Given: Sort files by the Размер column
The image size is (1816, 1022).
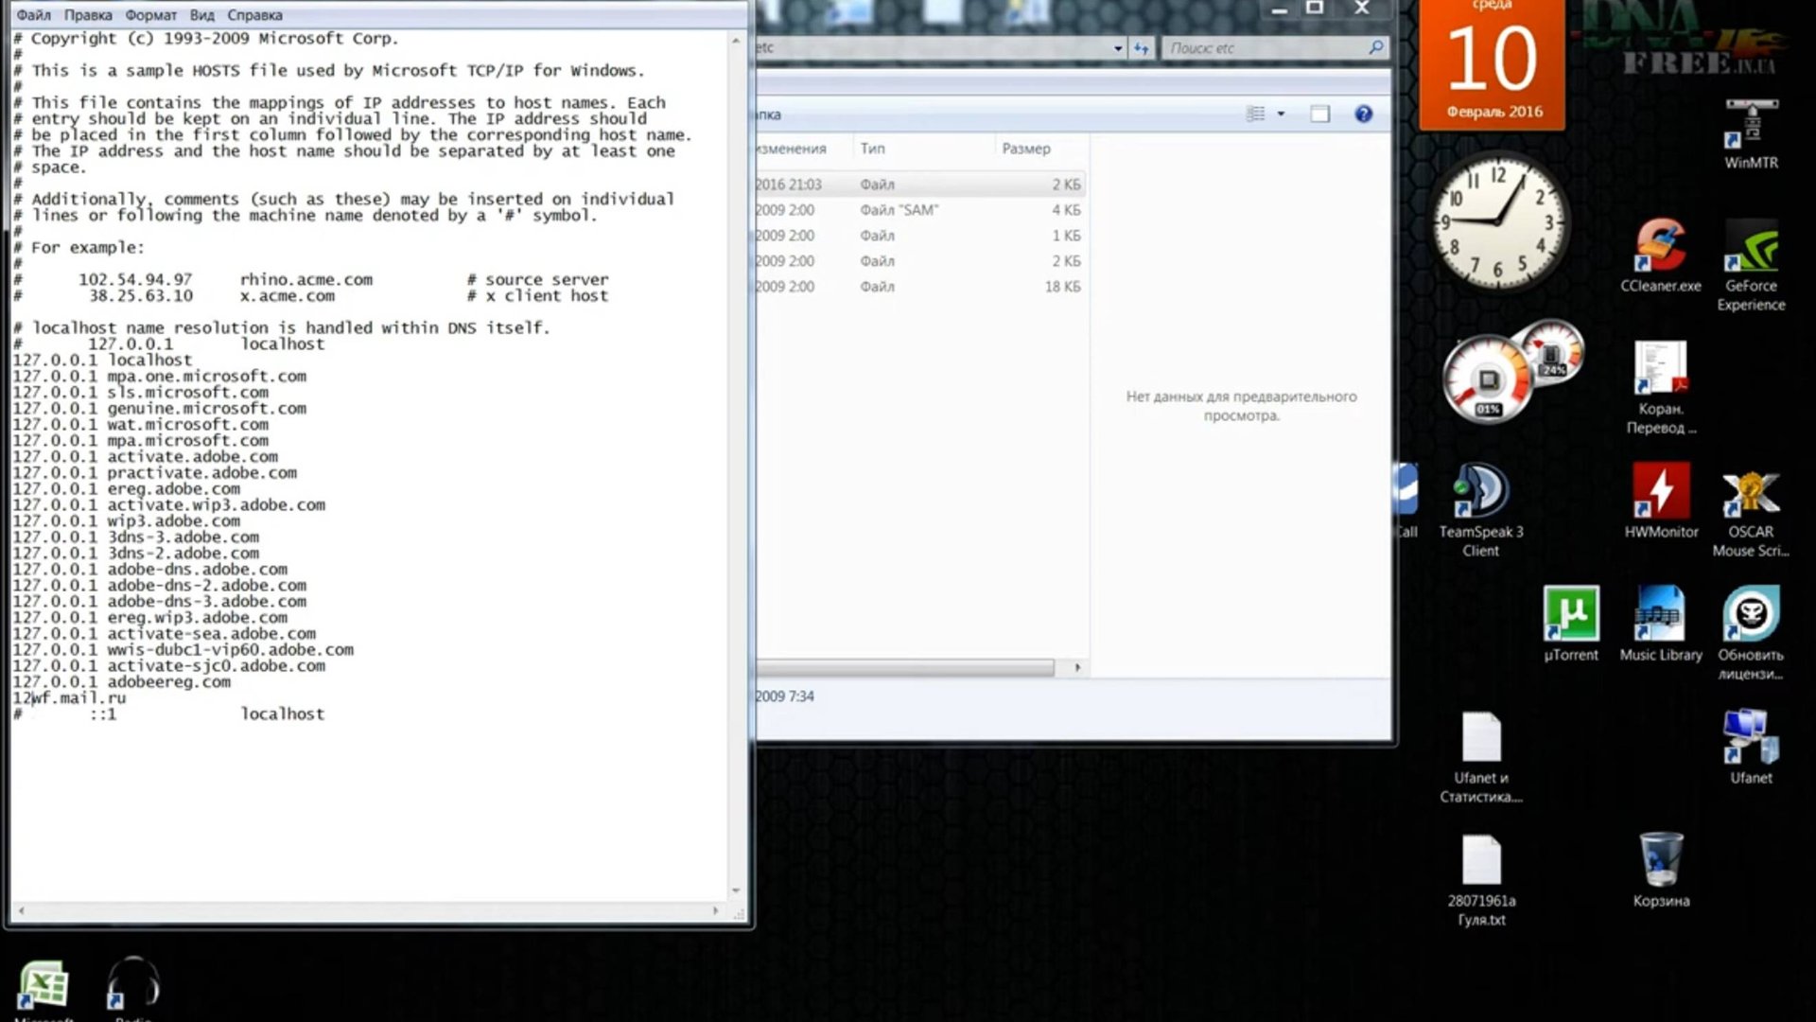Looking at the screenshot, I should pos(1026,149).
